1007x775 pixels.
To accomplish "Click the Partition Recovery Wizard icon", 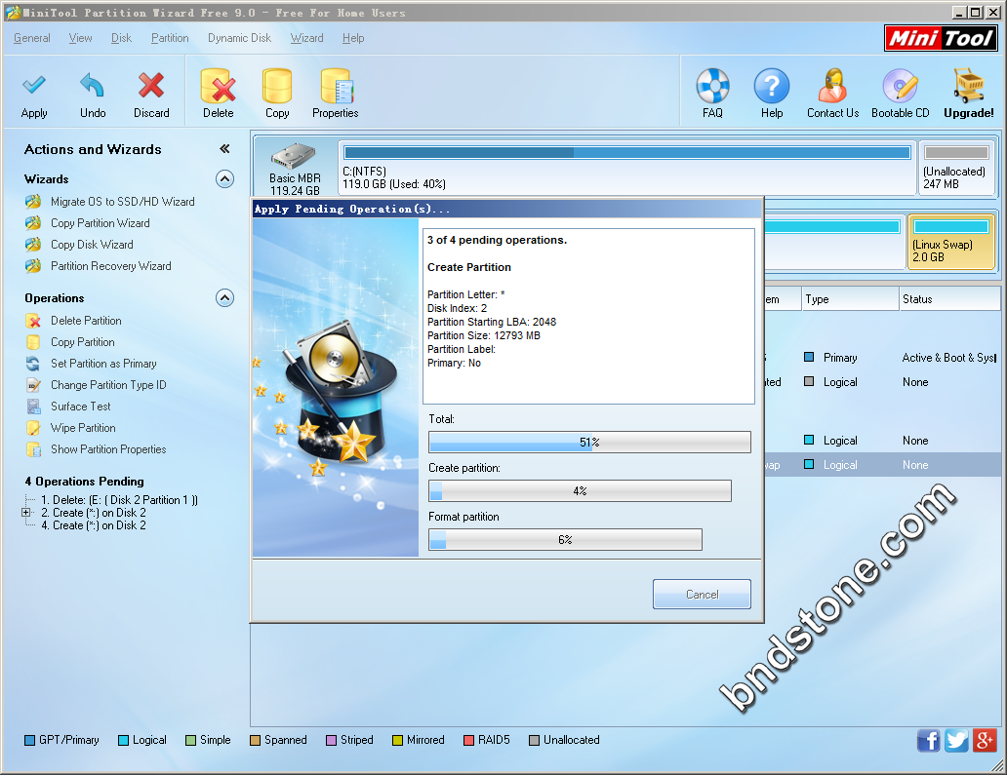I will point(33,266).
